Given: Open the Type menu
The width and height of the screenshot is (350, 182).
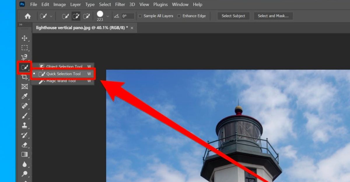Looking at the screenshot, I should click(90, 4).
